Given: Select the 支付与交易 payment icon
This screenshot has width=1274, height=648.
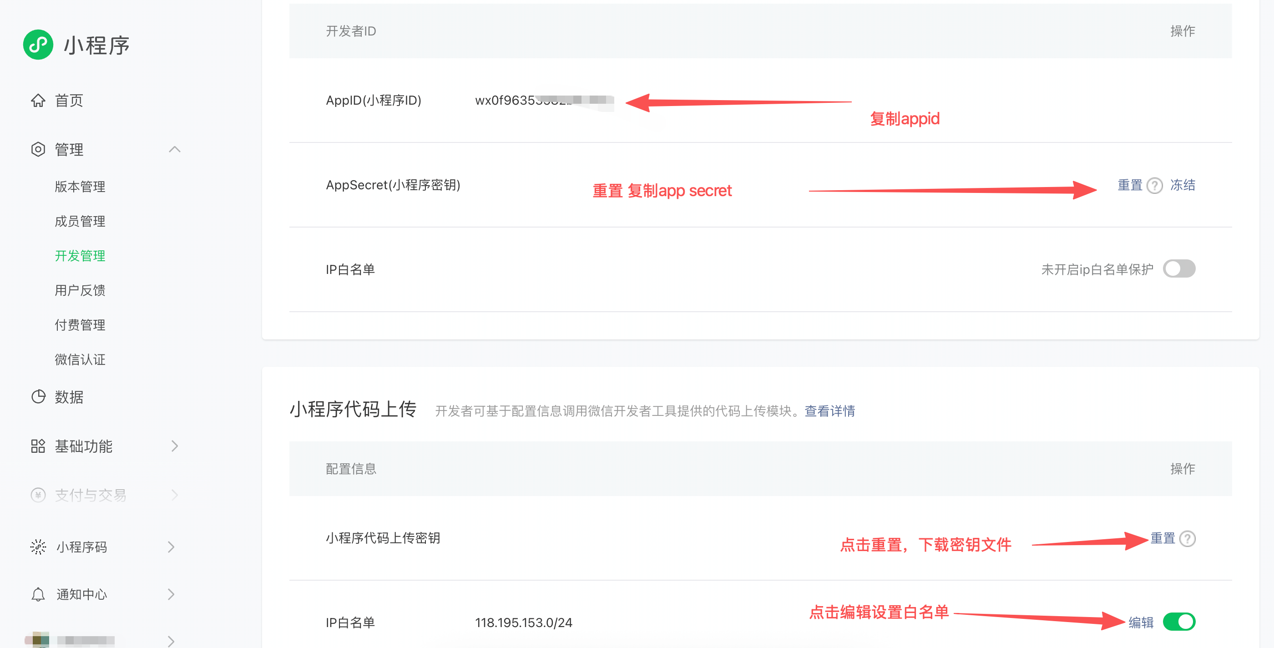Looking at the screenshot, I should (38, 494).
